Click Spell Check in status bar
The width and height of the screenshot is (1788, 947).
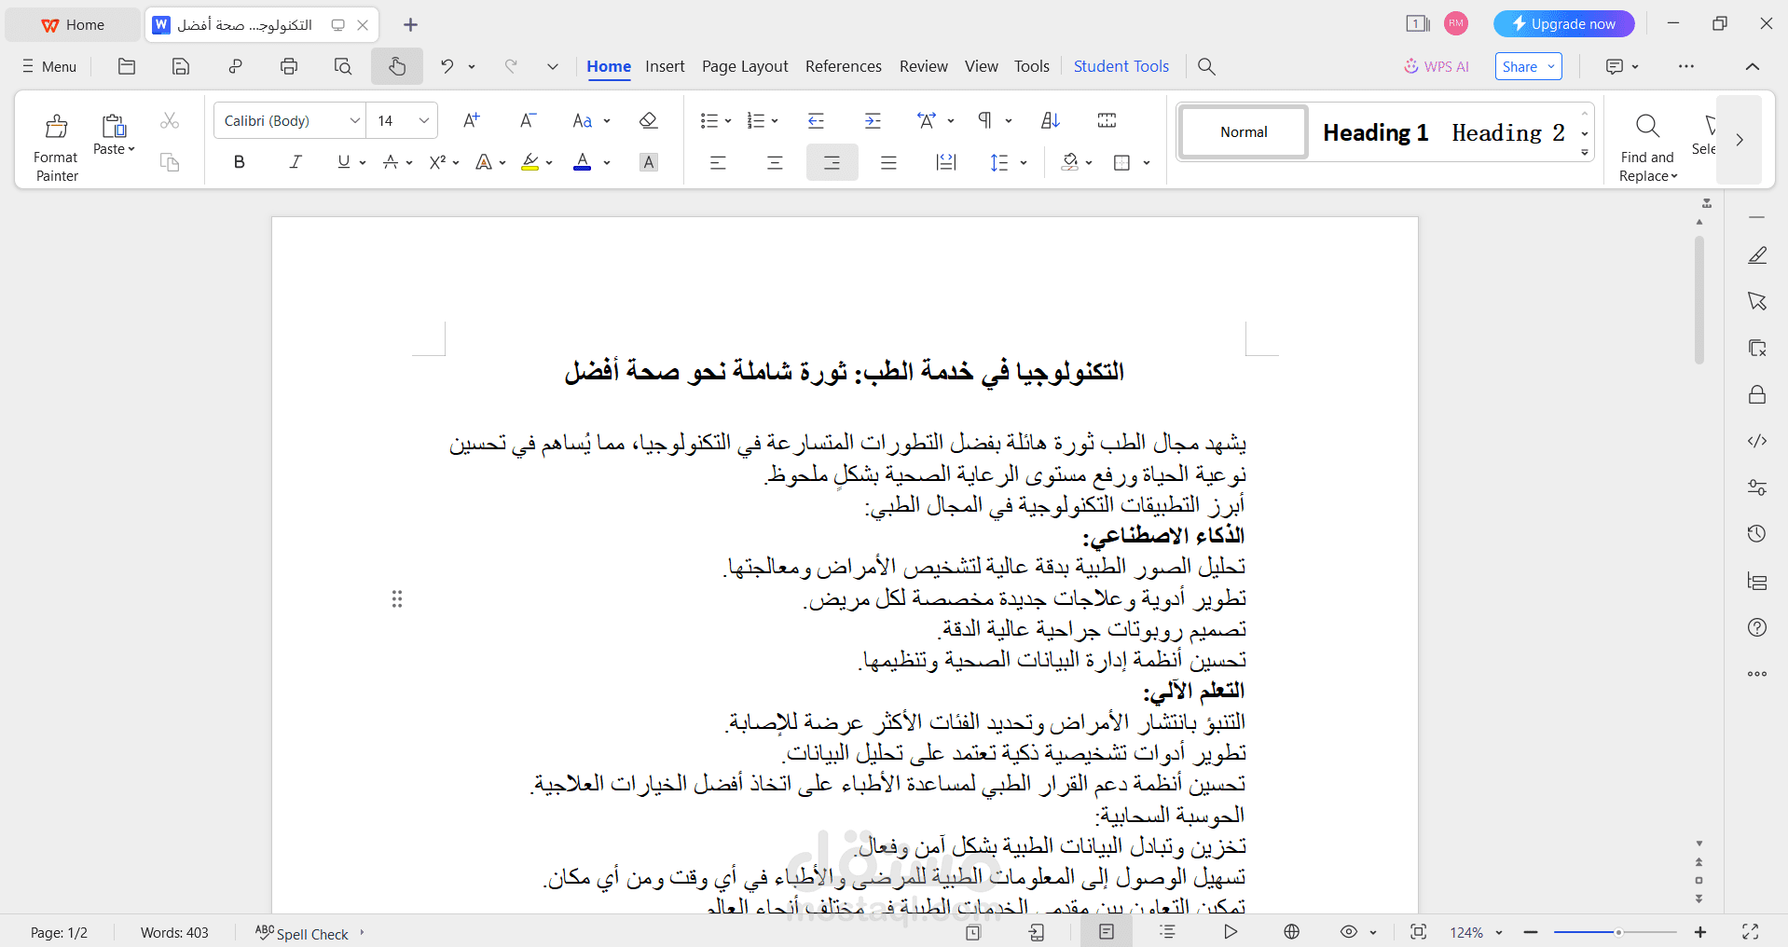pyautogui.click(x=302, y=933)
